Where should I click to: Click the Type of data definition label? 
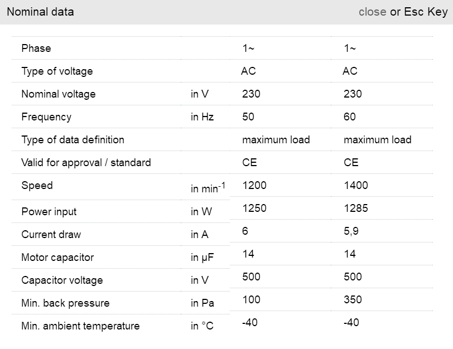(73, 140)
